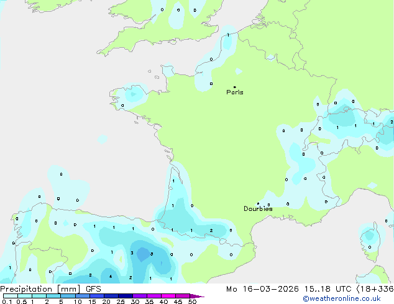
Task: Select the 2 mm legend color swatch
Action: tap(53, 296)
